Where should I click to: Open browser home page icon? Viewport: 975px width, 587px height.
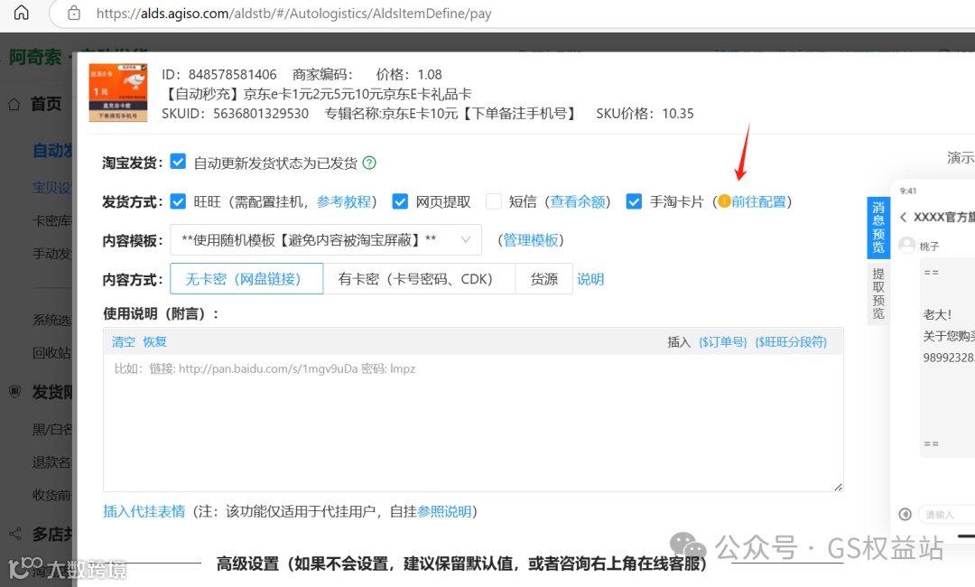(x=21, y=13)
